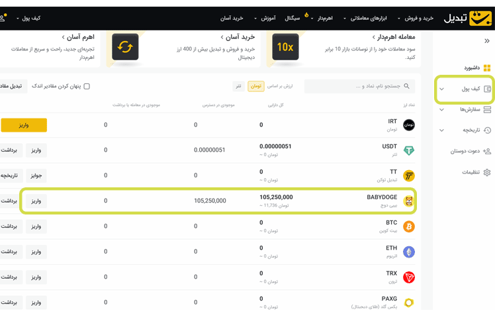Click the Tabdeal logo icon
Image resolution: width=495 pixels, height=331 pixels.
(480, 18)
